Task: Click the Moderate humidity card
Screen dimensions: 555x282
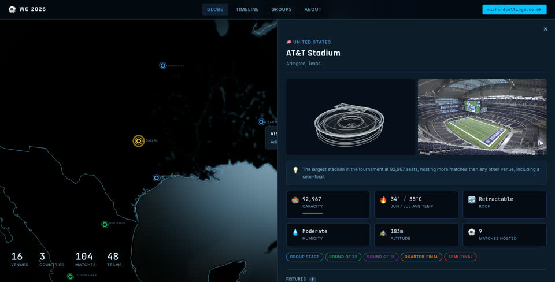Action: [x=328, y=235]
